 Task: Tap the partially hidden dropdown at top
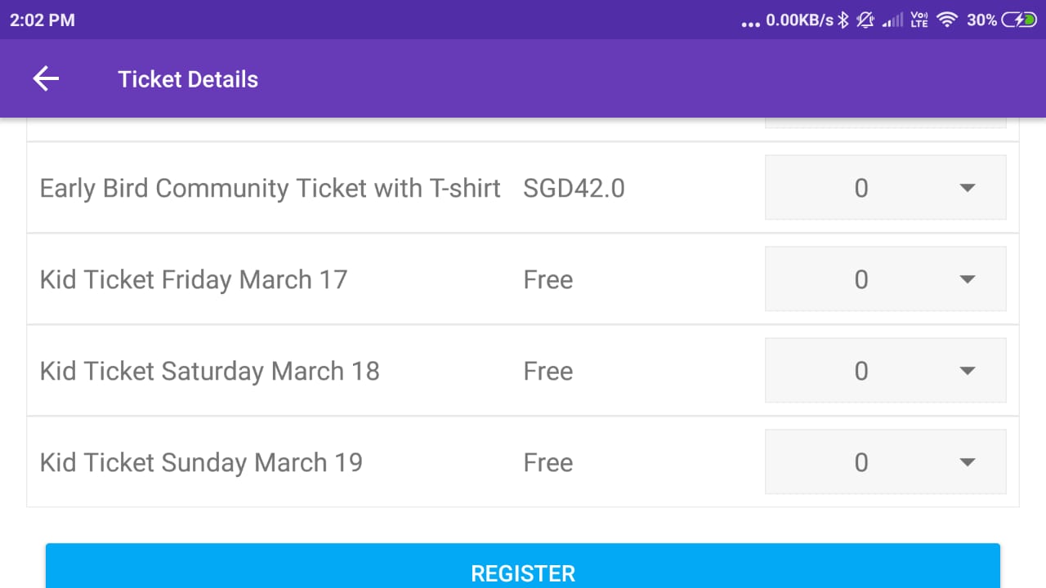coord(885,123)
